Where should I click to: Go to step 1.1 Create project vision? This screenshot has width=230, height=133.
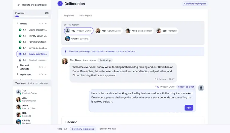pyautogui.click(x=33, y=30)
